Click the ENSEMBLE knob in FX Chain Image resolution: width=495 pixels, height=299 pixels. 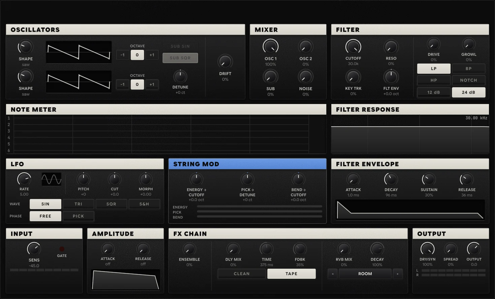click(189, 250)
